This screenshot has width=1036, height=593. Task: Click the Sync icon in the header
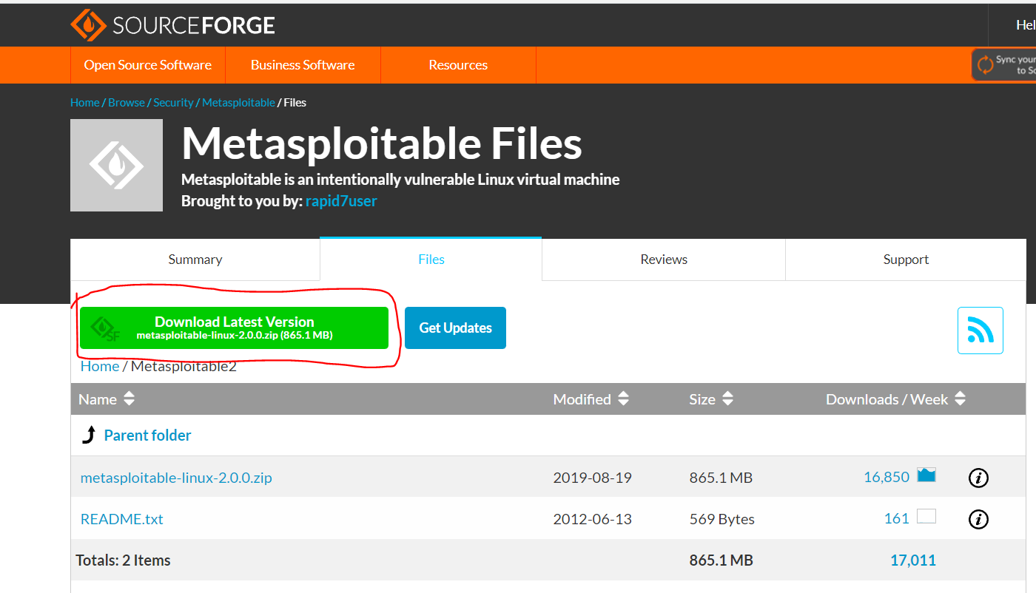tap(985, 65)
